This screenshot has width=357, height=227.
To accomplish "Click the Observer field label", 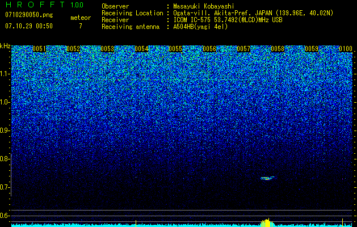I will point(115,6).
